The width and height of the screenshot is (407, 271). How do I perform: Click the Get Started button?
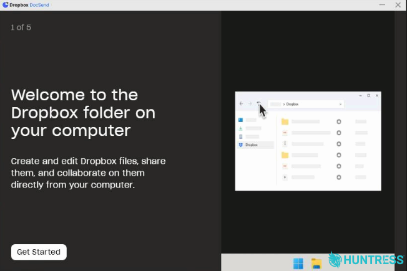click(39, 252)
